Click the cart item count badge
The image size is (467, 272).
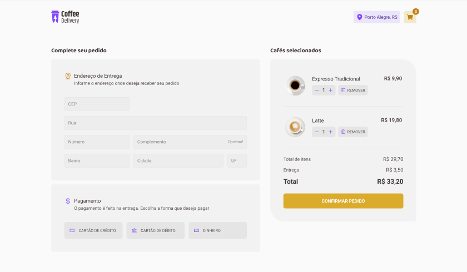click(416, 12)
